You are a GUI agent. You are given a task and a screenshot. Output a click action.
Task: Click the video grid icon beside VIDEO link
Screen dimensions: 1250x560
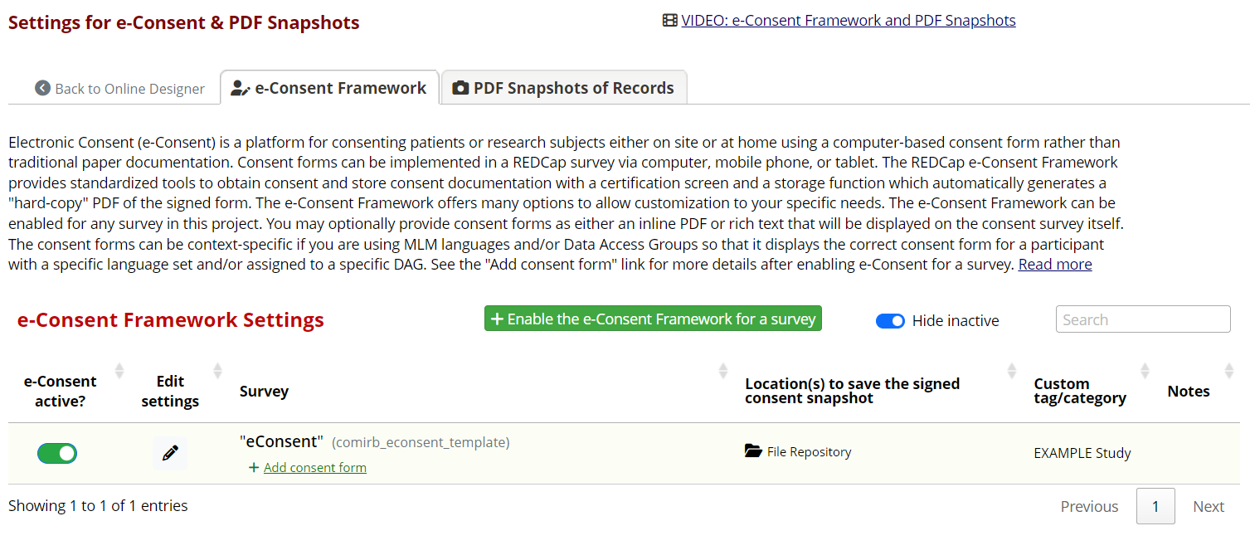[669, 19]
